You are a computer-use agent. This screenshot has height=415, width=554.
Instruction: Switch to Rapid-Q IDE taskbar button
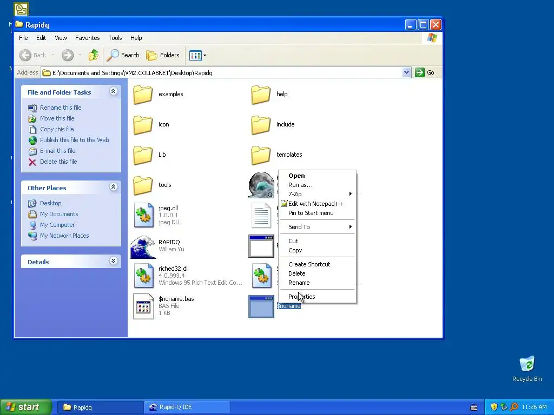click(187, 407)
